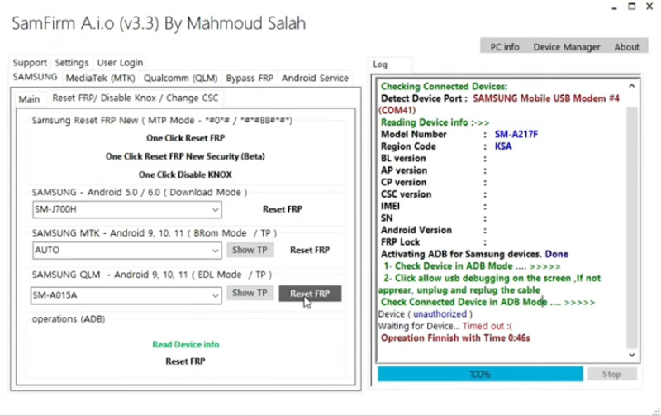Viewport: 661px width, 416px height.
Task: Go to the User Login tab
Action: pos(120,62)
